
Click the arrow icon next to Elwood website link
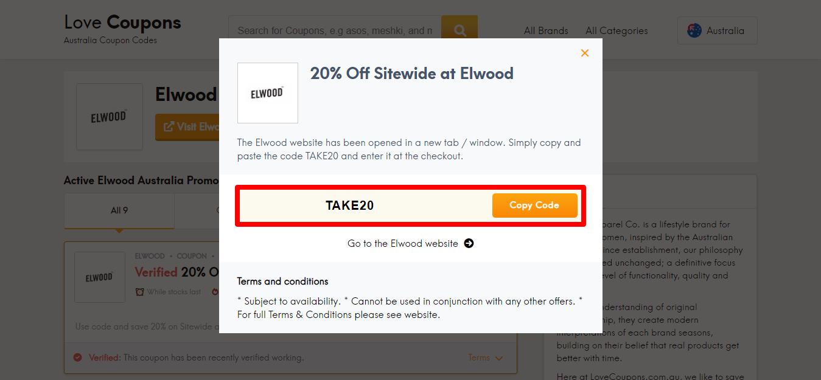pyautogui.click(x=469, y=243)
